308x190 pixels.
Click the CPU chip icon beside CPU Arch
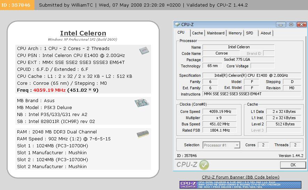click(144, 50)
